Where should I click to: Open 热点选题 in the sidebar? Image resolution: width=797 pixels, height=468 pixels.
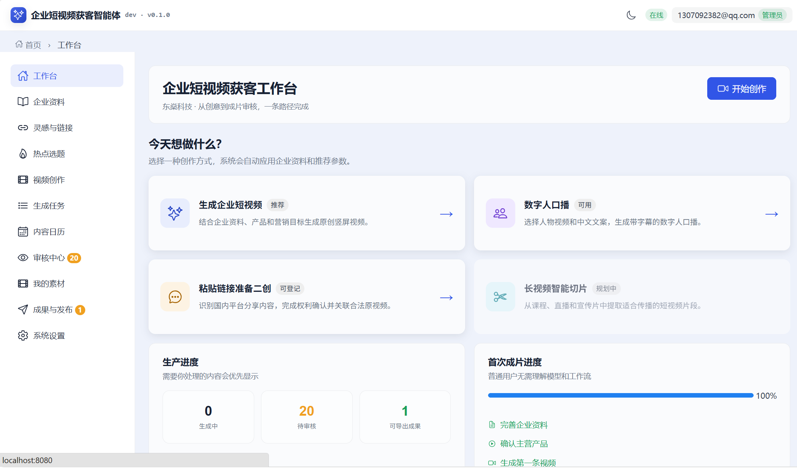coord(67,154)
